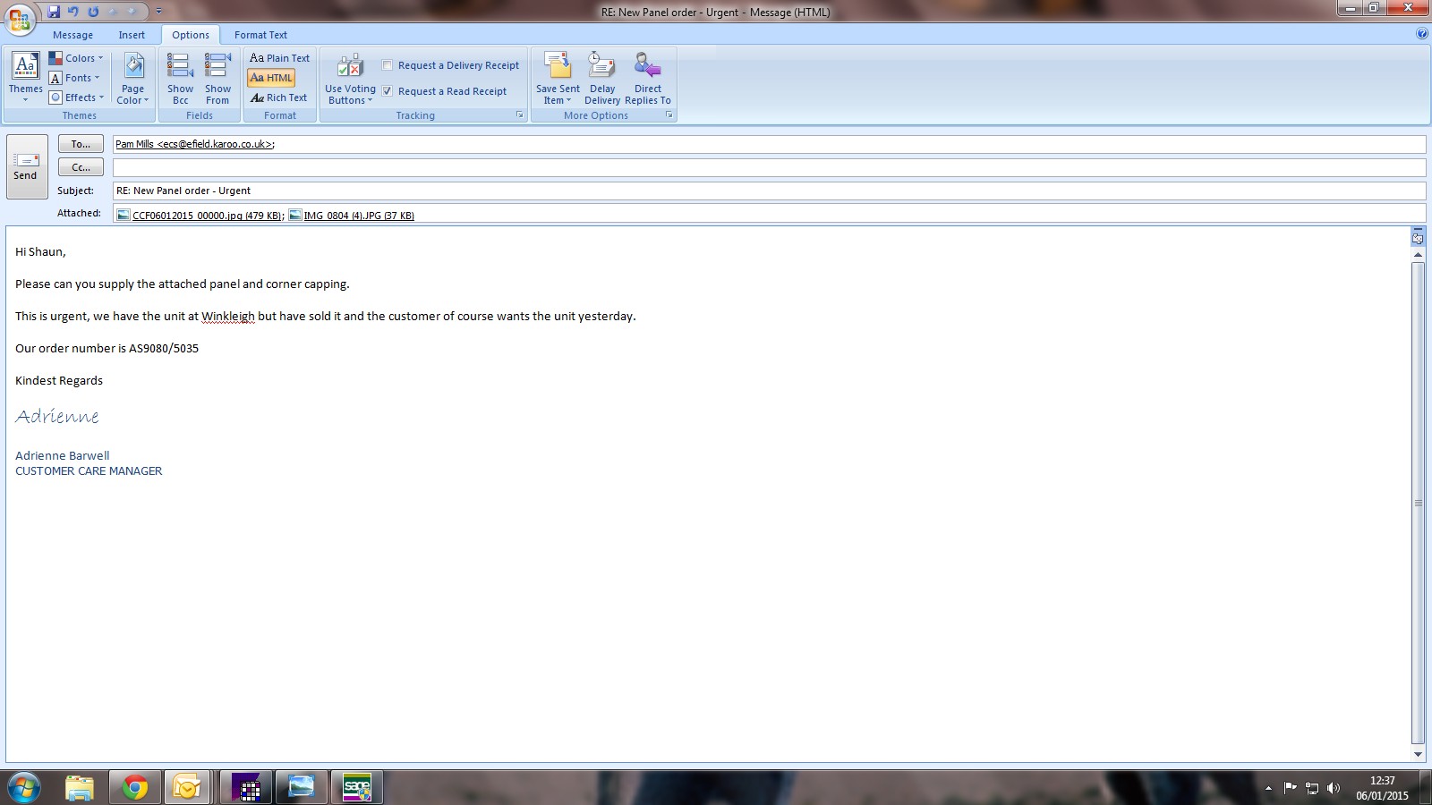Open the Sage application on the taskbar
Image resolution: width=1432 pixels, height=805 pixels.
tap(356, 787)
